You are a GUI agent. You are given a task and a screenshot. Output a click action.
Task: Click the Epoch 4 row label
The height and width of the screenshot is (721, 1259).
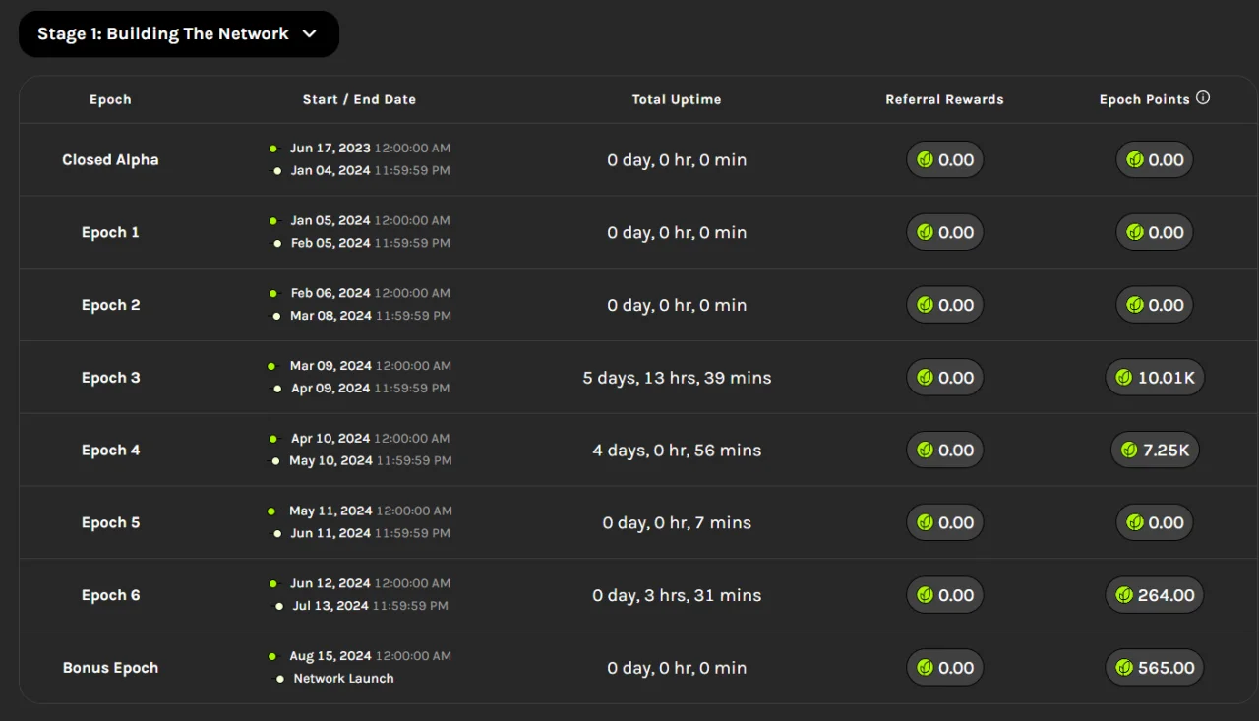coord(110,451)
